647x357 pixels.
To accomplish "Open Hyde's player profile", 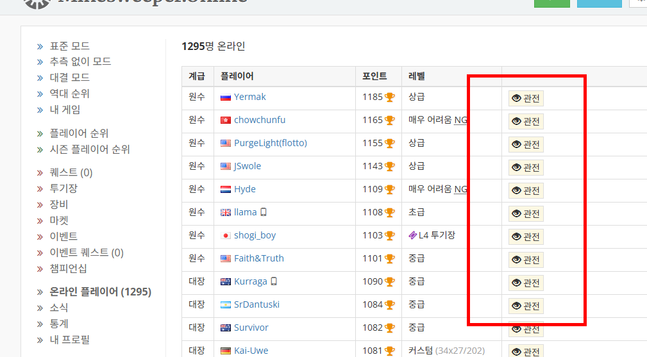I will (x=245, y=189).
